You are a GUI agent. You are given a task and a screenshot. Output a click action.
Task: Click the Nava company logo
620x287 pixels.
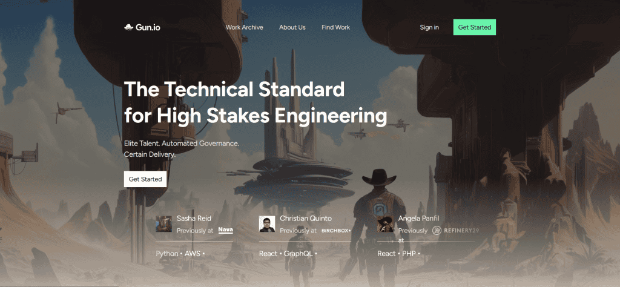coord(225,230)
